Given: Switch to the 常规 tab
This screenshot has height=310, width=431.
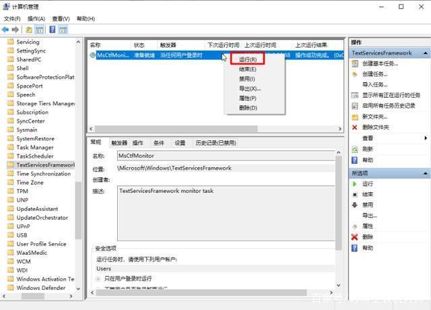Looking at the screenshot, I should click(96, 142).
